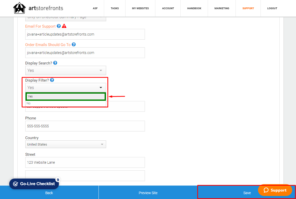Click Logout in the top navigation
The image size is (296, 199).
coord(272,8)
